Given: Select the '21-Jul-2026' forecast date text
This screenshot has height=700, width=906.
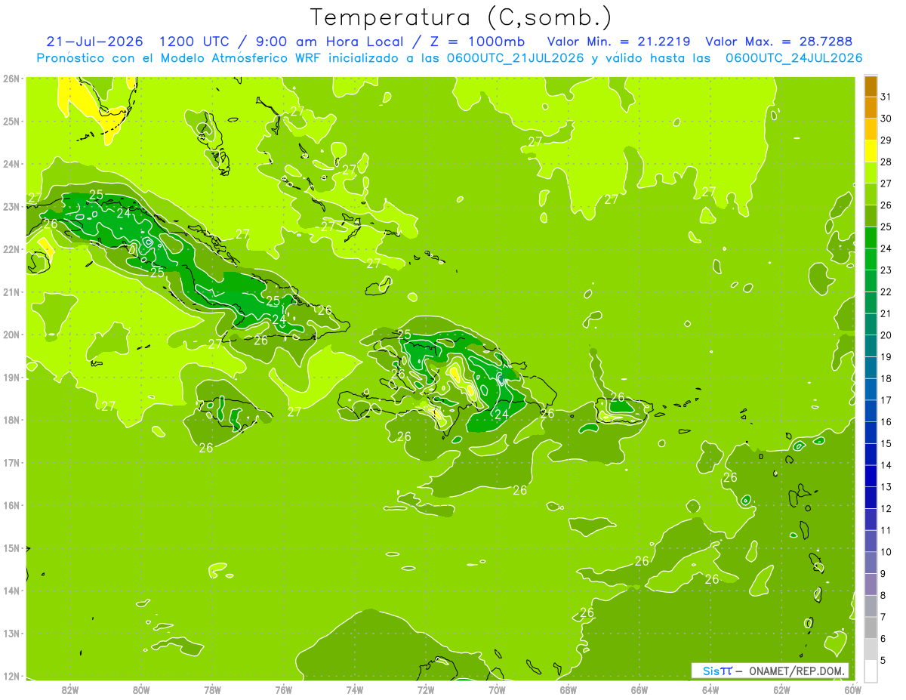Looking at the screenshot, I should (x=95, y=42).
